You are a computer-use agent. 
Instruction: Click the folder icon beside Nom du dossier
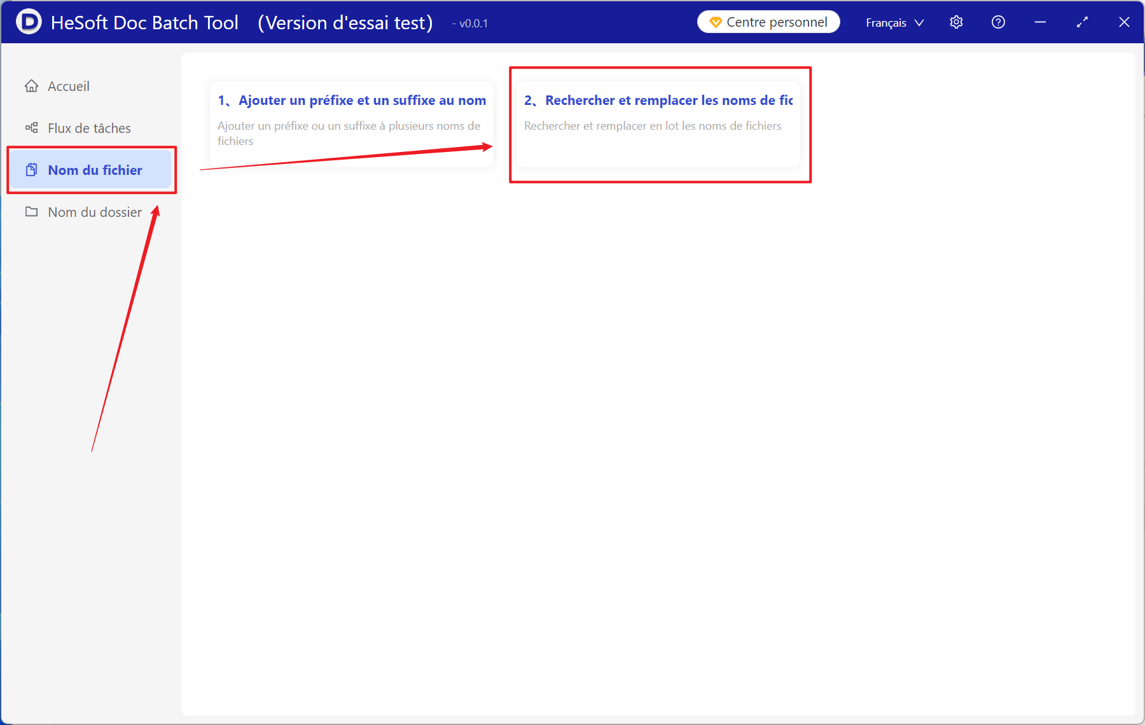tap(31, 212)
